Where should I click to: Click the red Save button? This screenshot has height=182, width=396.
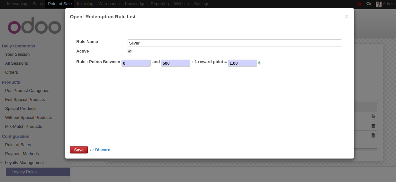79,150
